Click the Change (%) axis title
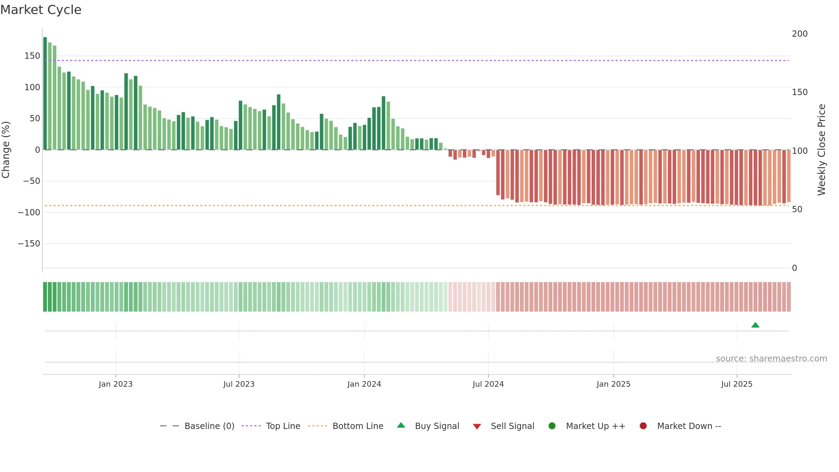Image resolution: width=839 pixels, height=472 pixels. click(6, 150)
